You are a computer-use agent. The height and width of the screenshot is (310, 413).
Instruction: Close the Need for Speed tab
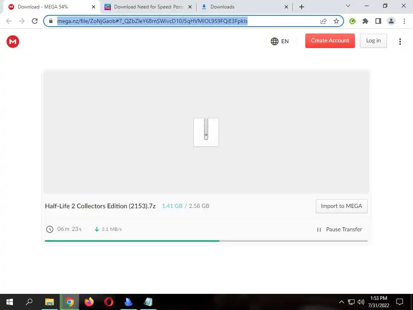coord(190,7)
